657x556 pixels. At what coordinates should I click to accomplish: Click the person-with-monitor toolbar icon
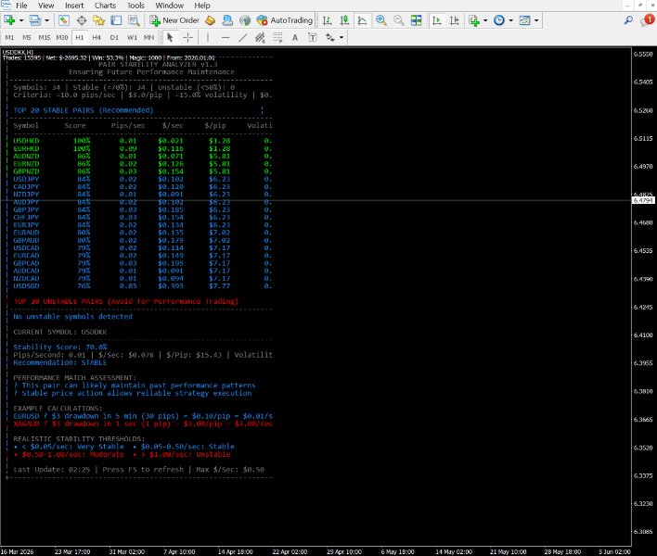[227, 20]
